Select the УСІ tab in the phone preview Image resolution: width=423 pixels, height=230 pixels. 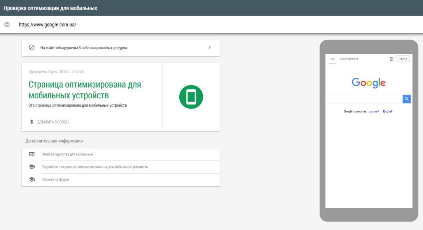332,59
